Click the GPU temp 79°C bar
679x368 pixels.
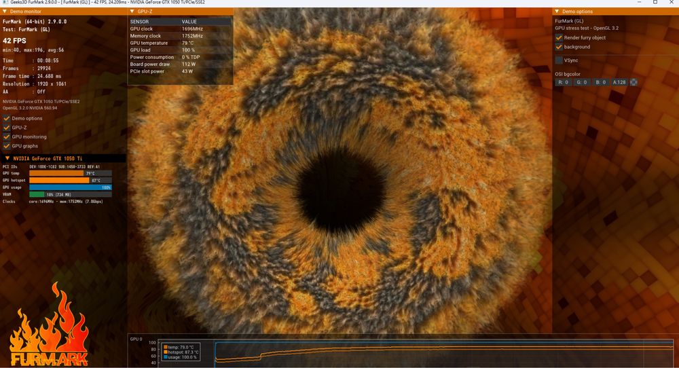71,173
